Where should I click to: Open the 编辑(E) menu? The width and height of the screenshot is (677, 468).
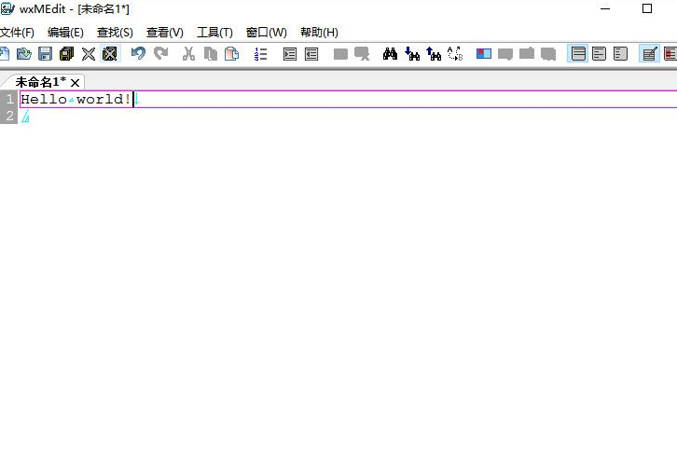65,33
